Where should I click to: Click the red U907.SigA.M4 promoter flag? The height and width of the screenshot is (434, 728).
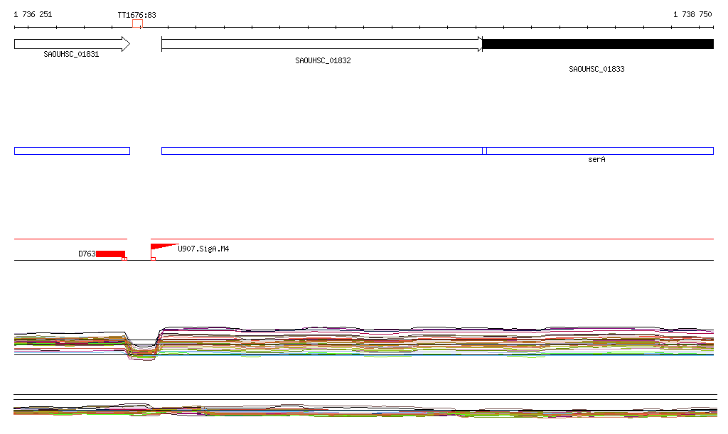pyautogui.click(x=161, y=247)
